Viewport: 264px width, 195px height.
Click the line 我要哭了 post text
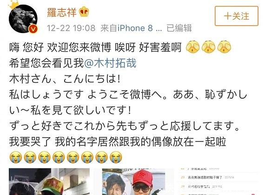coord(118,141)
